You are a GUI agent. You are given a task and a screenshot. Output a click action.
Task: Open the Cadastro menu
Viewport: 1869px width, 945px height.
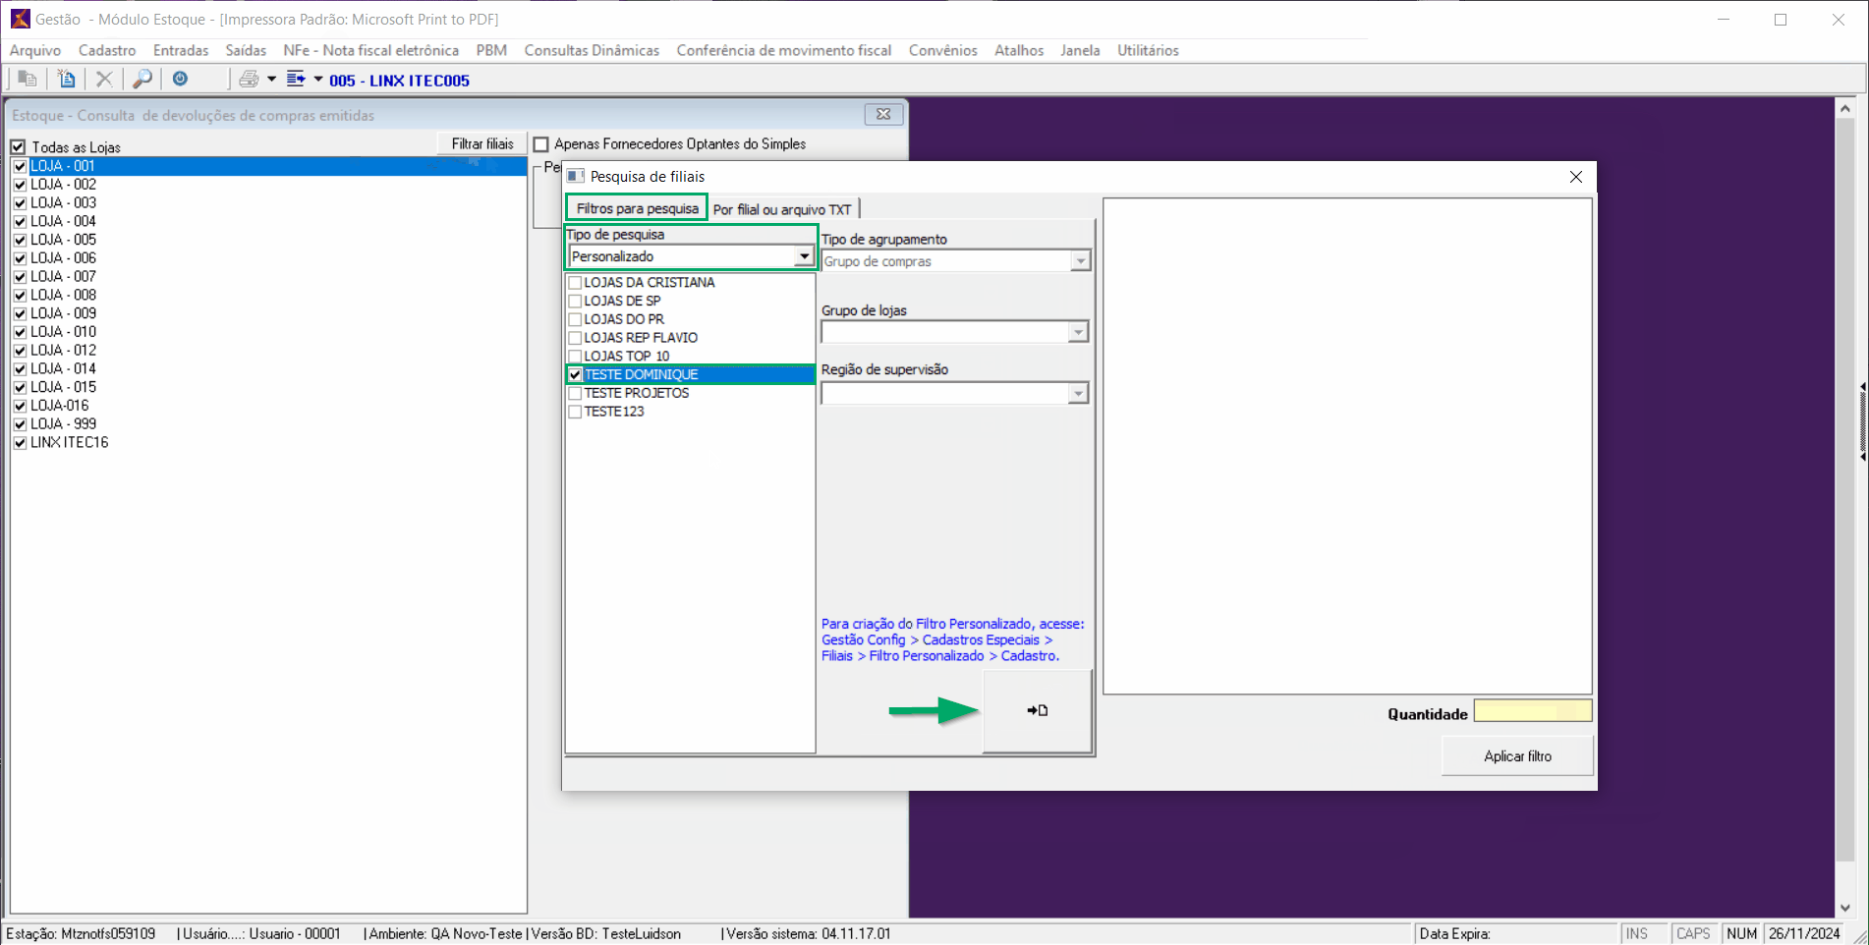pos(107,50)
